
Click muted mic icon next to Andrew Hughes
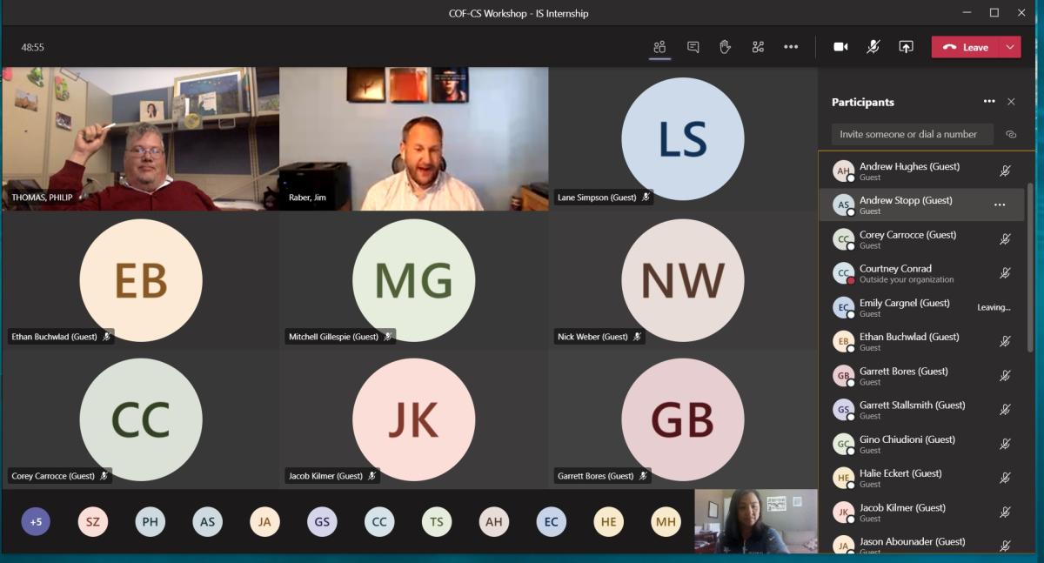(1005, 171)
